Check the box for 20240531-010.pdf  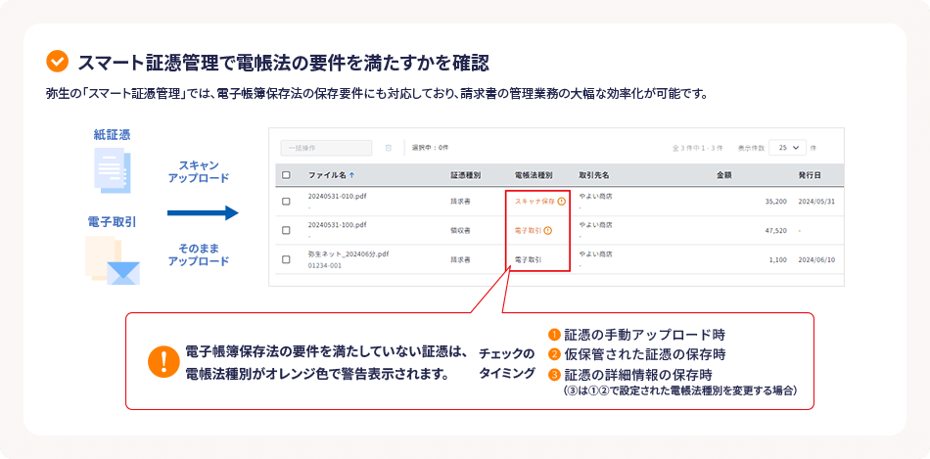tap(286, 202)
